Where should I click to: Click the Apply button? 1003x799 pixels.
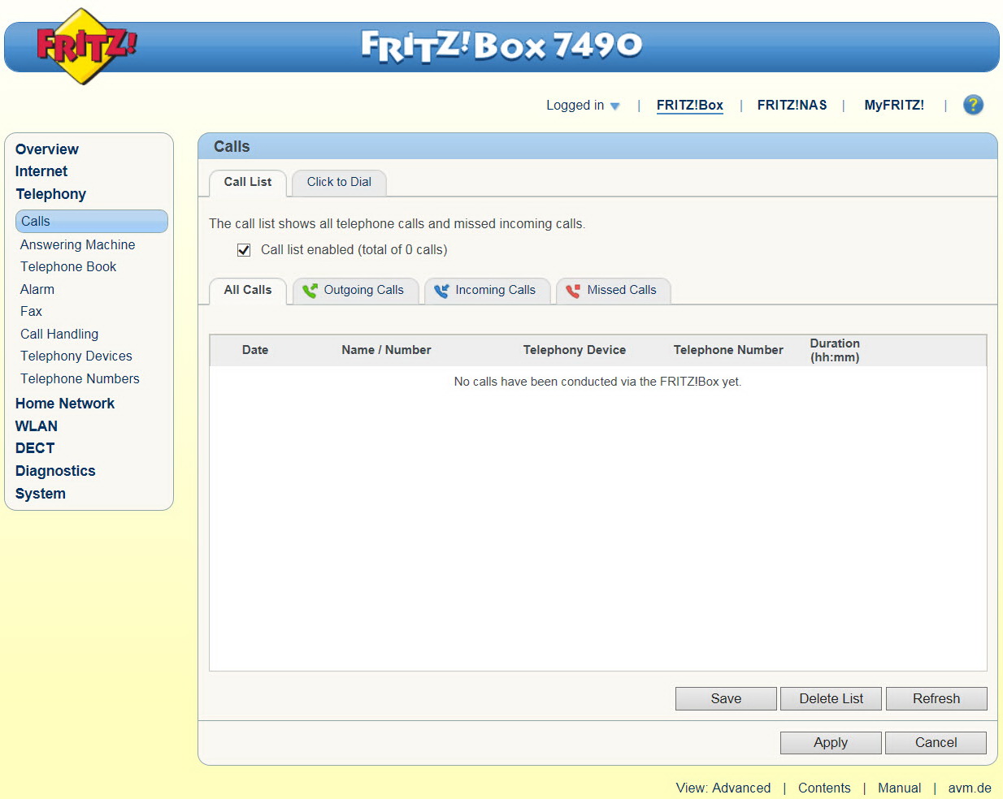(831, 742)
